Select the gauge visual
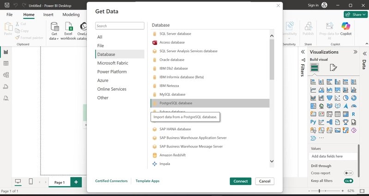 [x=353, y=106]
